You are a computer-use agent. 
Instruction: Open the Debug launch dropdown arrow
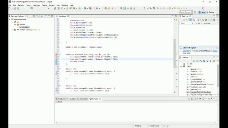82,9
